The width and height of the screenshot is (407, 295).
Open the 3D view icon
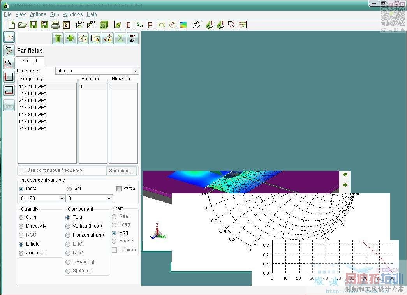104,25
